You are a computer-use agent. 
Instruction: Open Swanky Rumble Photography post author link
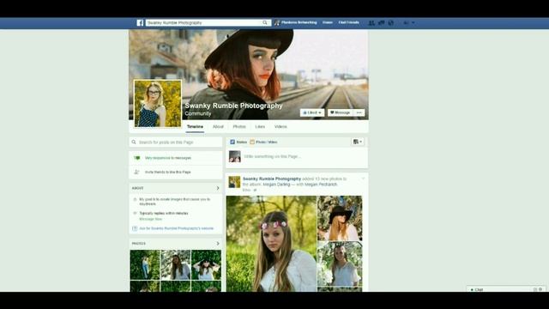coord(272,179)
